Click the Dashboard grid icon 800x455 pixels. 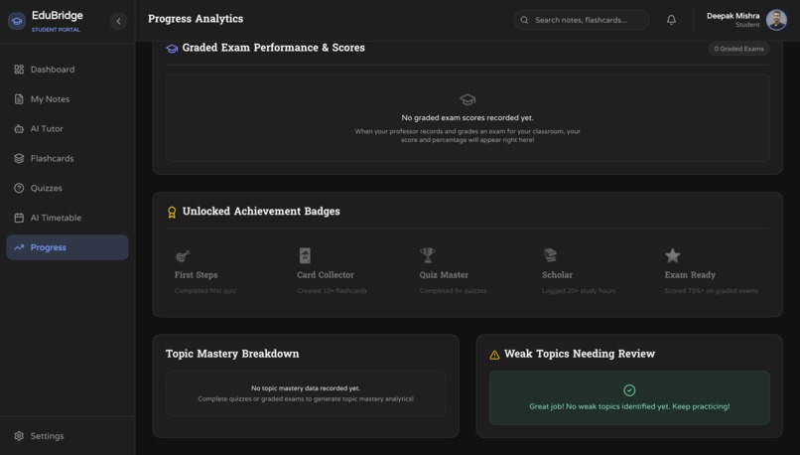click(x=19, y=70)
